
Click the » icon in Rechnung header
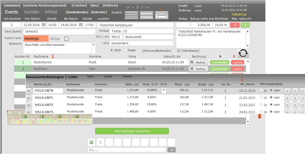pos(220,56)
